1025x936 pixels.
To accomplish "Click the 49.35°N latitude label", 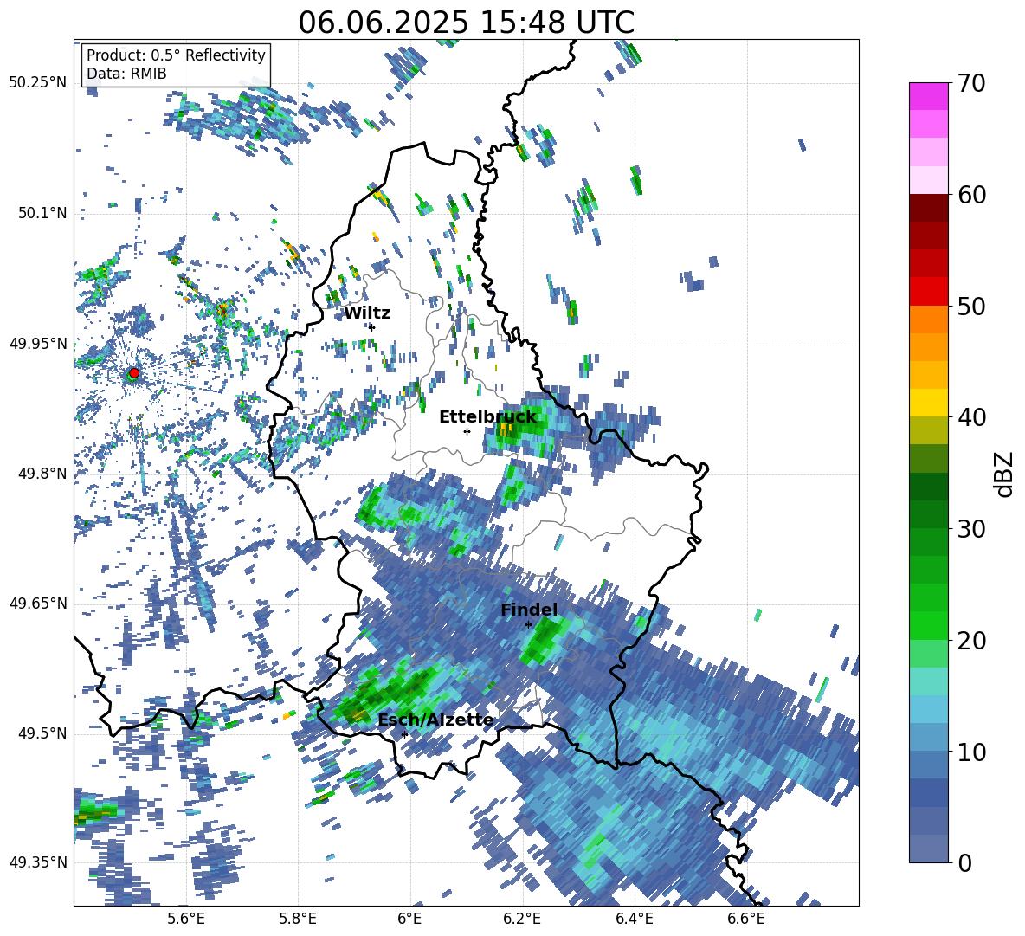I will (38, 862).
